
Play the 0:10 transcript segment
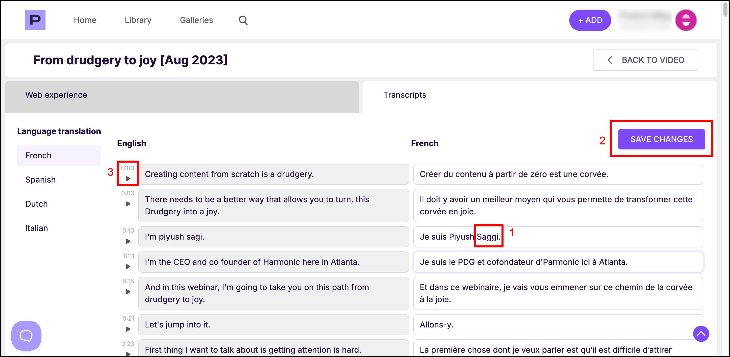click(128, 241)
